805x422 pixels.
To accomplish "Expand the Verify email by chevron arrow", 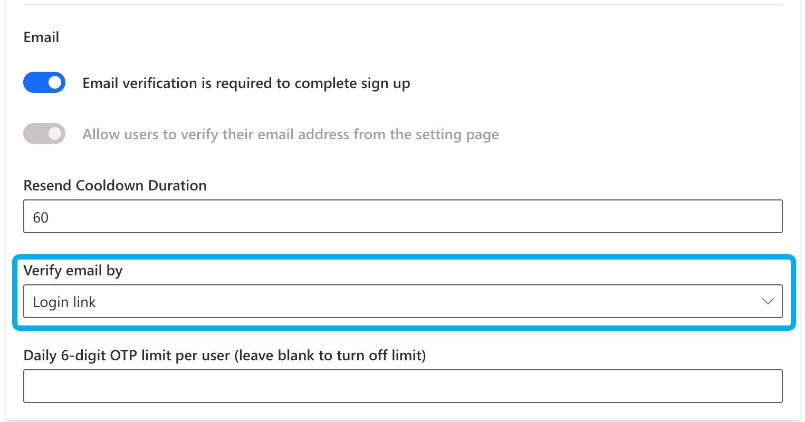I will 768,301.
